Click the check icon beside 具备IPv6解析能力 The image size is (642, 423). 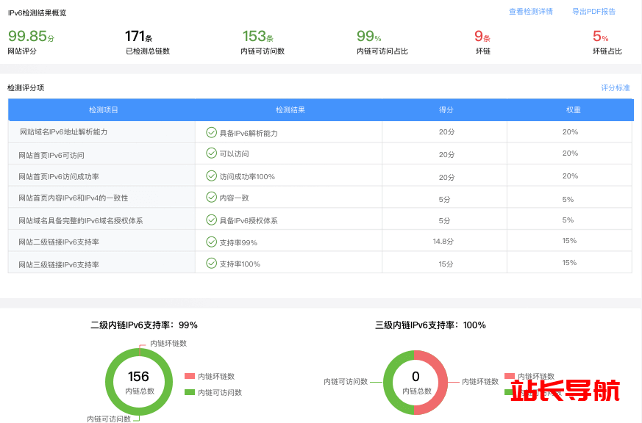[211, 132]
